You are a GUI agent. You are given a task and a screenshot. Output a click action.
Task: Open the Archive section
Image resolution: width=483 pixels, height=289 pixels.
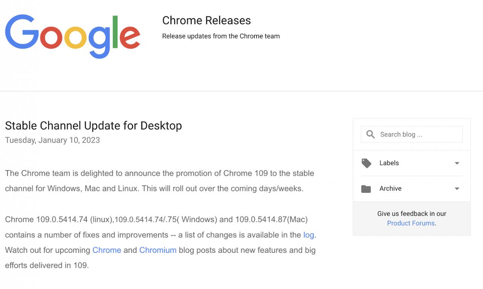click(390, 189)
